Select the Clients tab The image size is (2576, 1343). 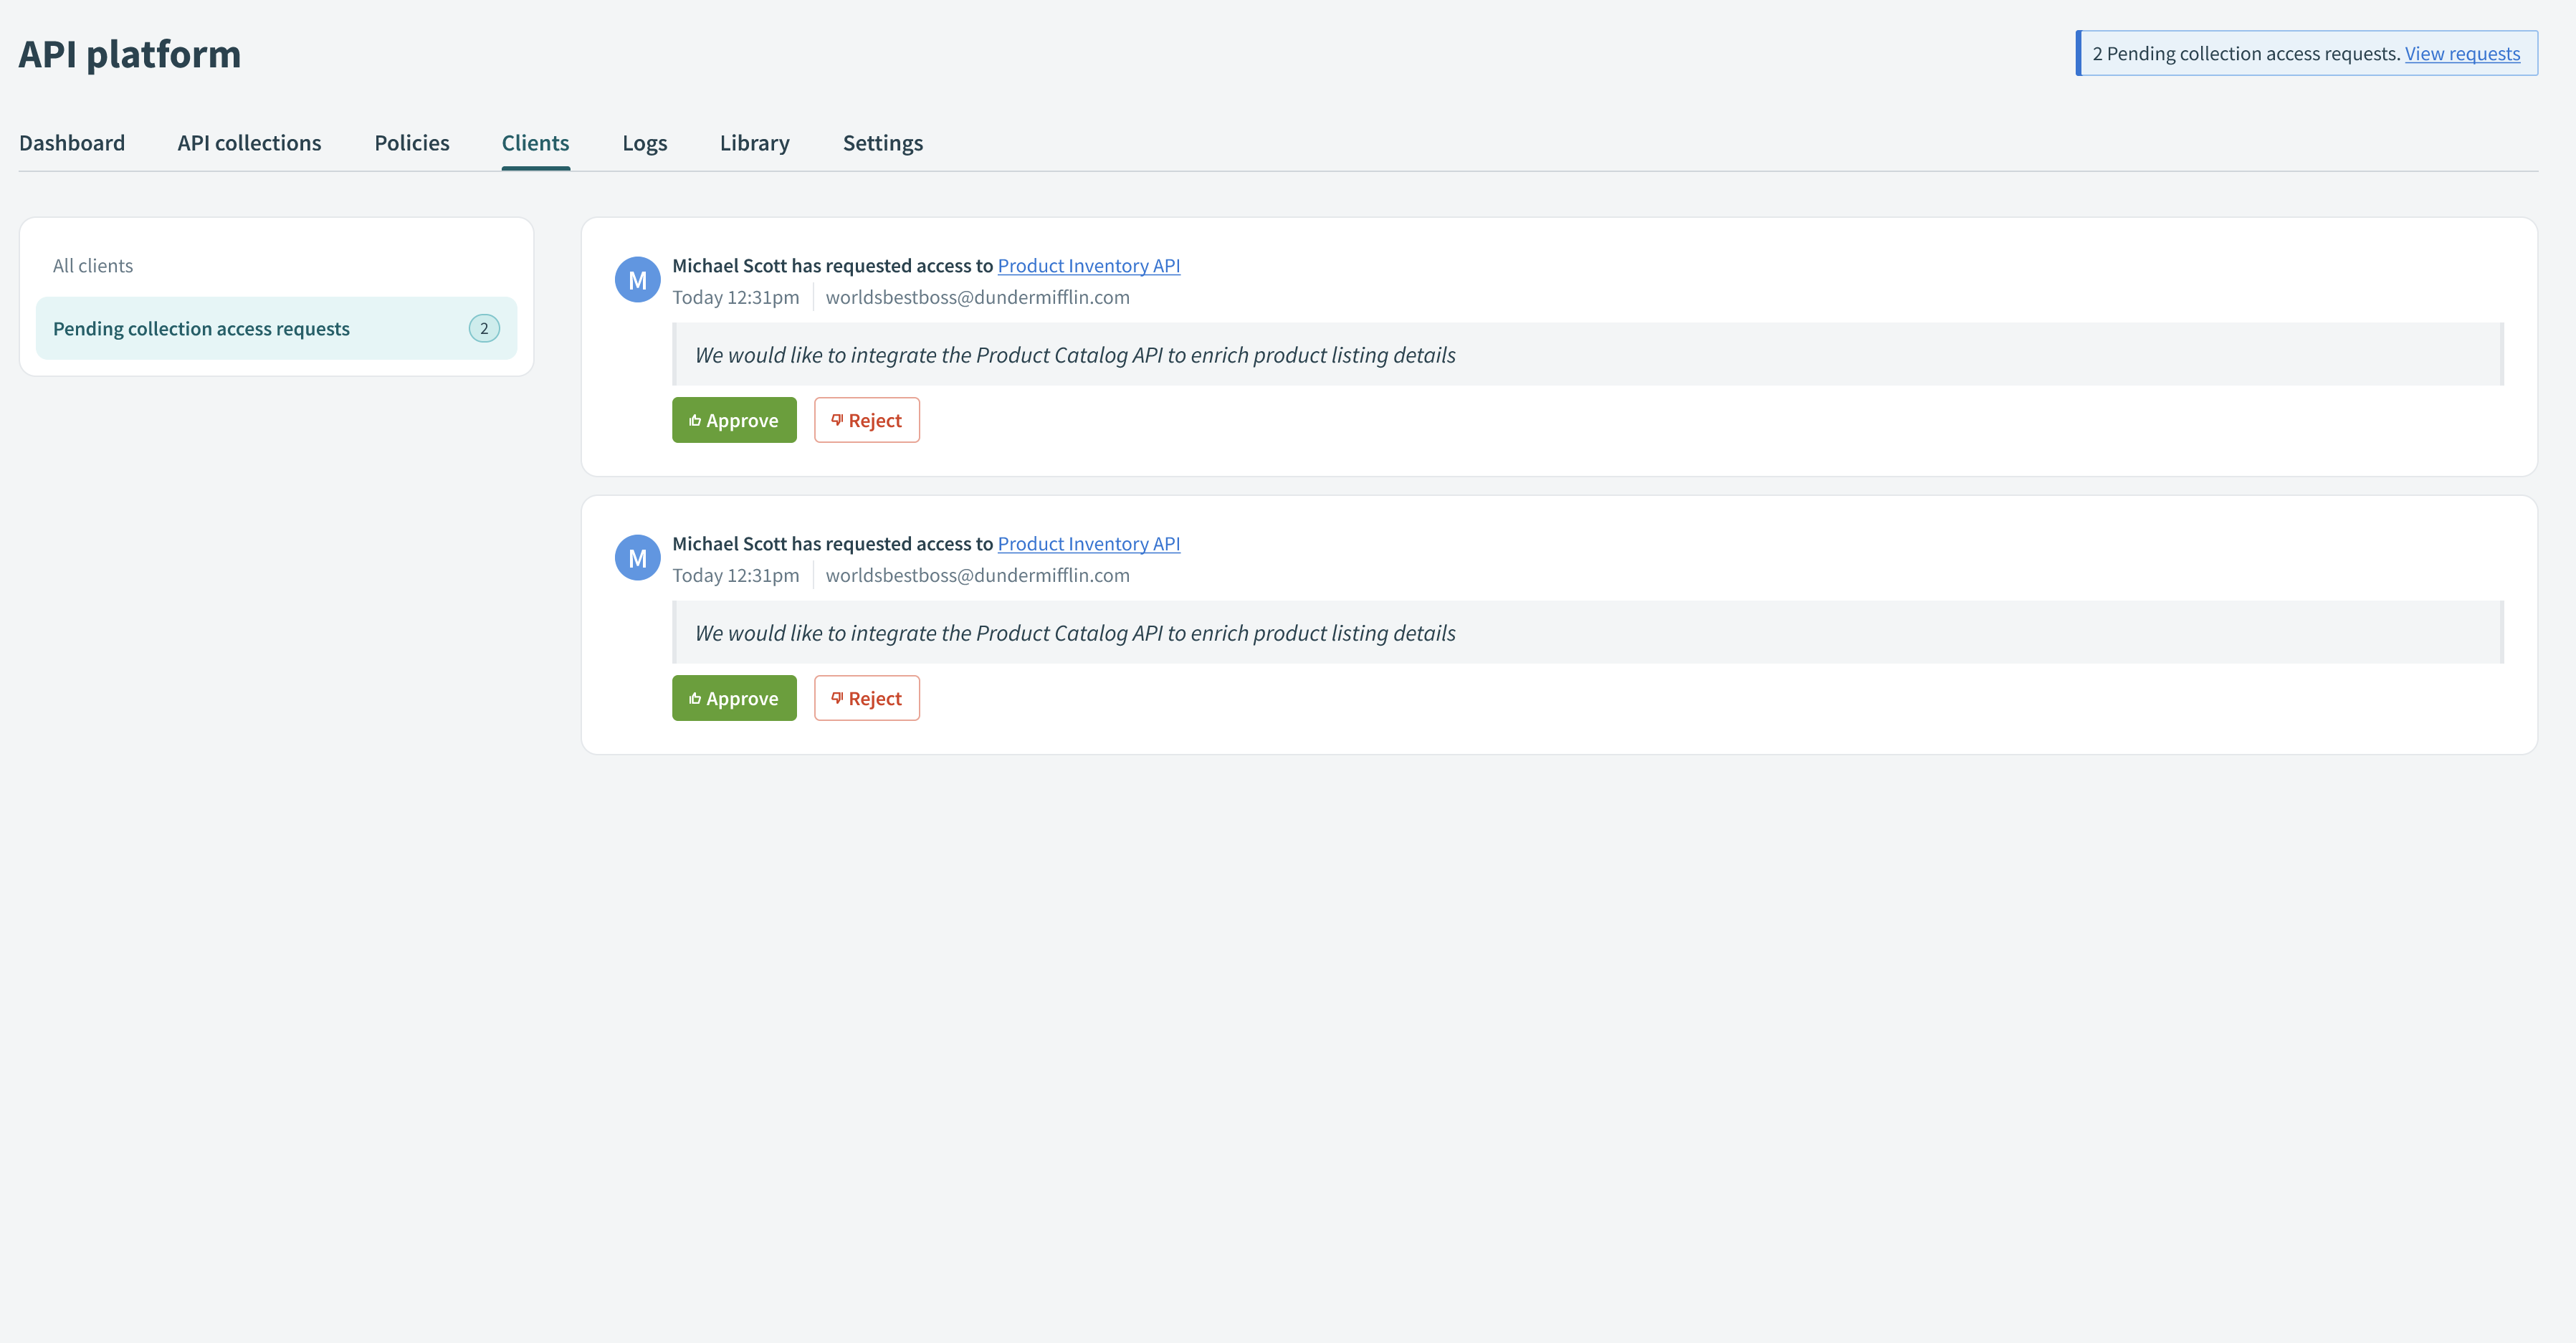coord(535,141)
